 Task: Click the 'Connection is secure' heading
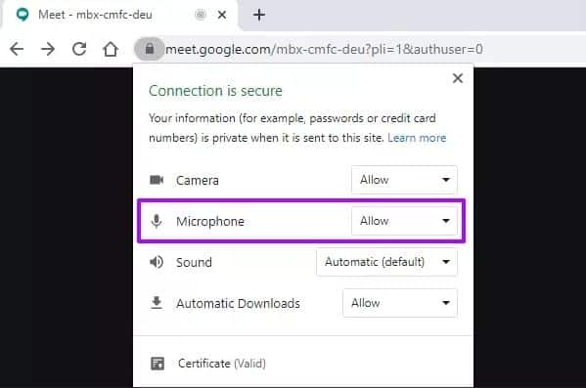[x=215, y=91]
